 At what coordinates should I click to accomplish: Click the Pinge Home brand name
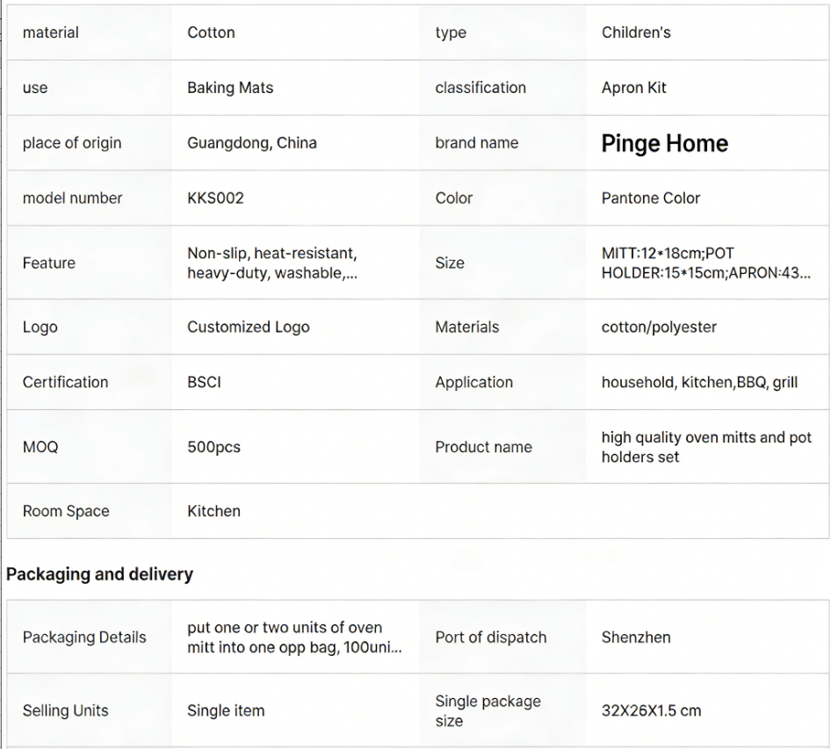click(664, 143)
